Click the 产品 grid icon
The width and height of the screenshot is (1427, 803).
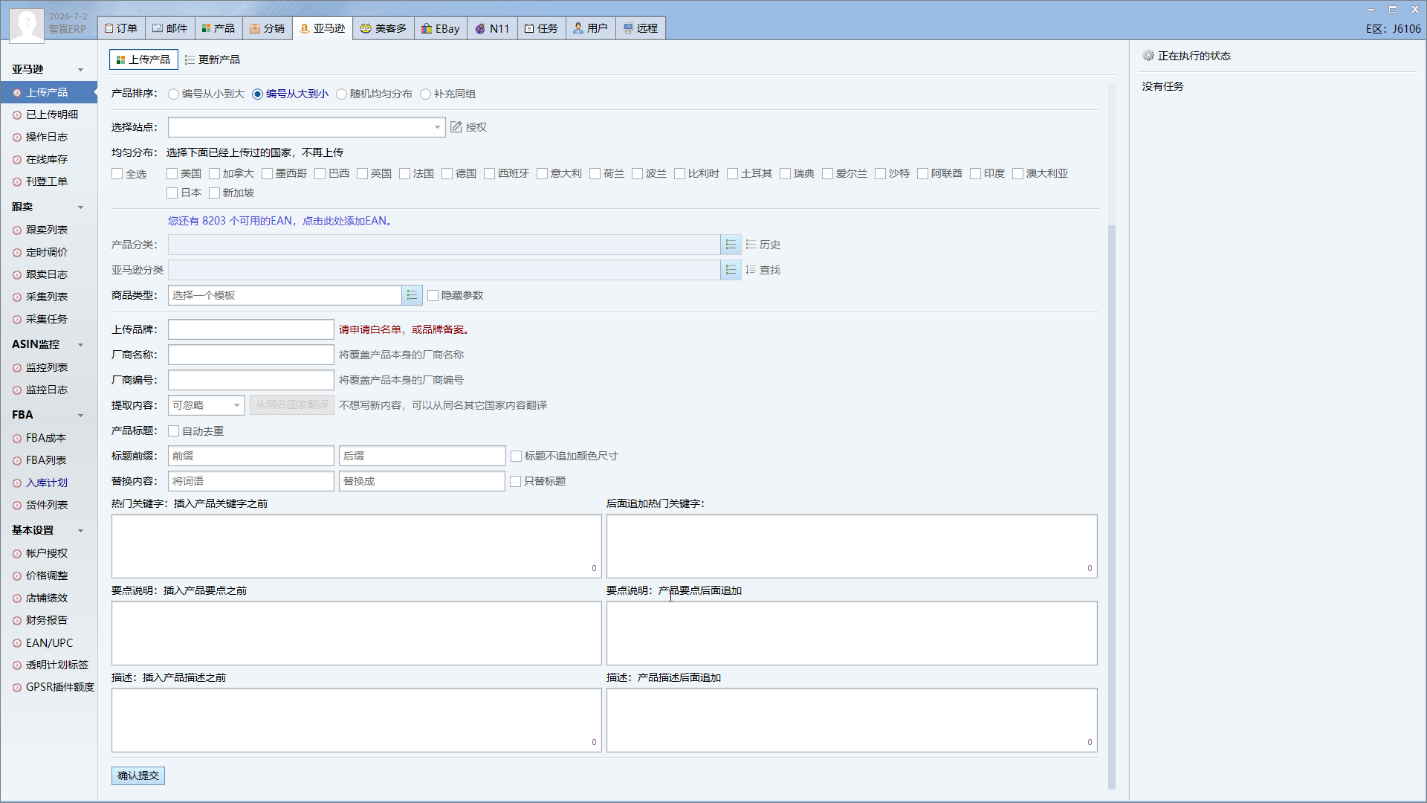(x=206, y=28)
